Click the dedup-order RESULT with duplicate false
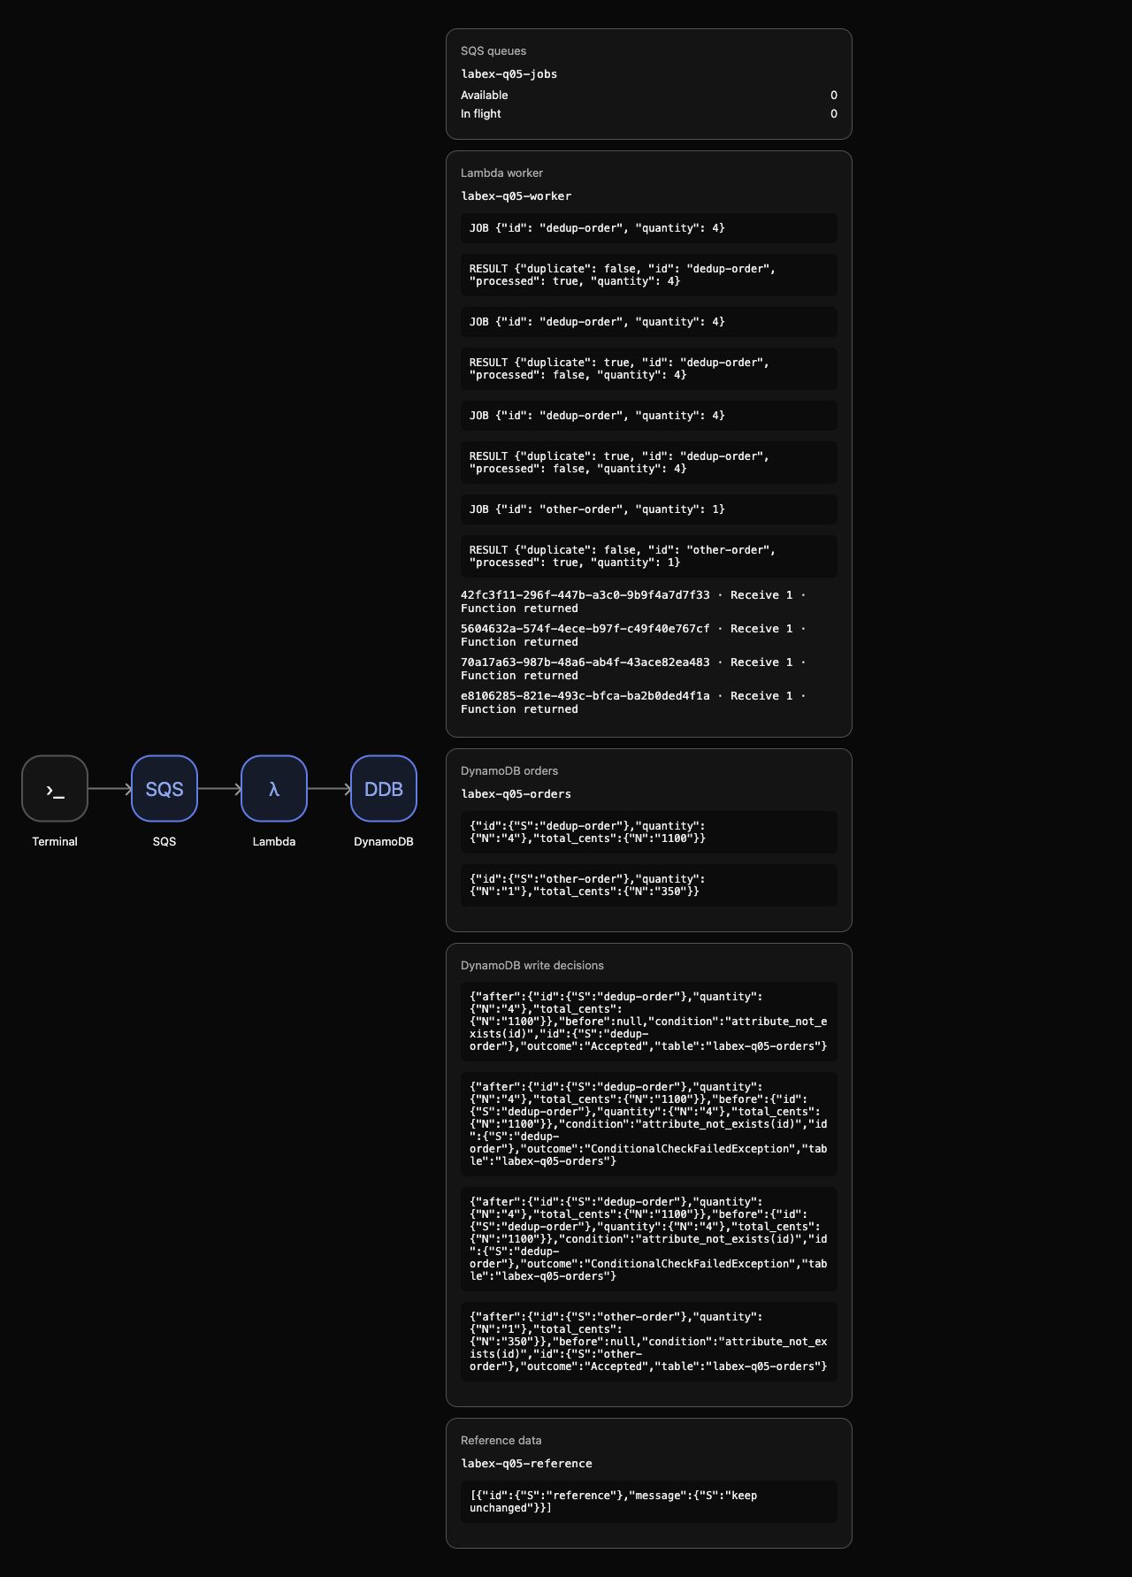1132x1577 pixels. pos(649,275)
